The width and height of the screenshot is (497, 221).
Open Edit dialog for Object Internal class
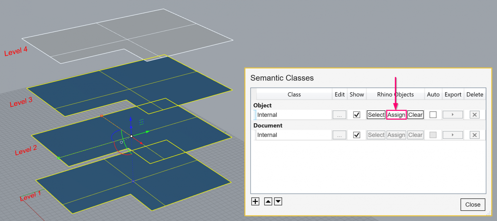pos(339,115)
